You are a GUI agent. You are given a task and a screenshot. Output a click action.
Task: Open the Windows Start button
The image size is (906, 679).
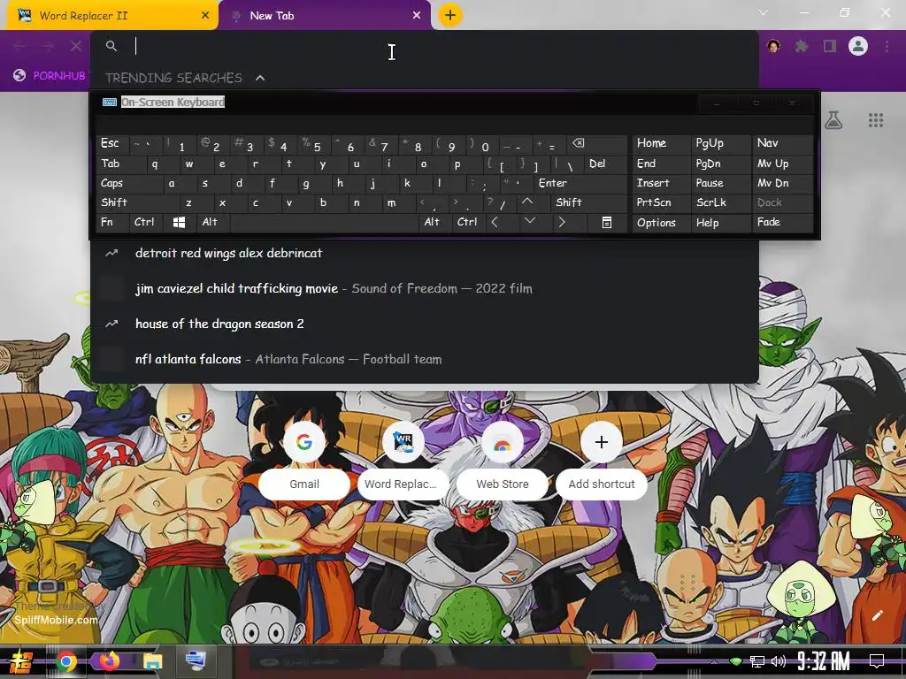pos(21,661)
